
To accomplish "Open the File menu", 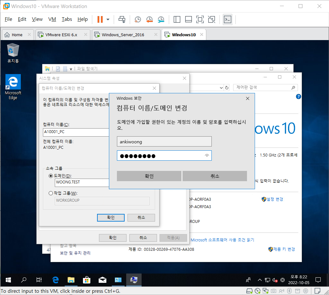I will [x=8, y=19].
